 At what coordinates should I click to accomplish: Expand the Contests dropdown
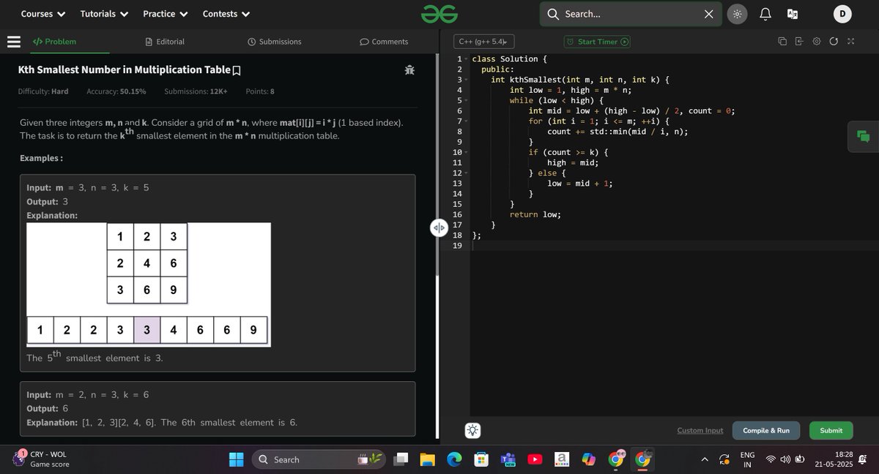(226, 14)
